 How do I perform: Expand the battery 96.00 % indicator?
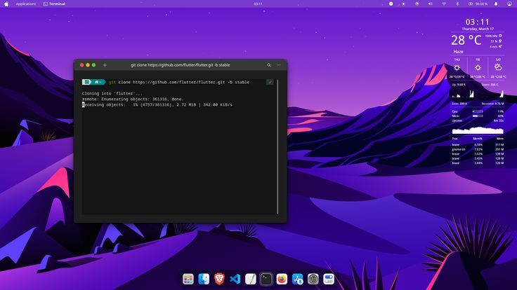click(x=480, y=4)
